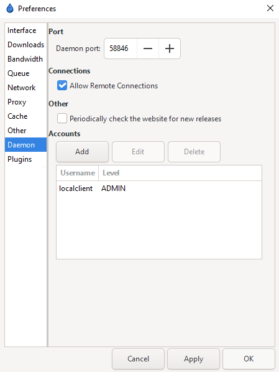Switch to Downloads preferences
279x372 pixels.
pyautogui.click(x=25, y=45)
